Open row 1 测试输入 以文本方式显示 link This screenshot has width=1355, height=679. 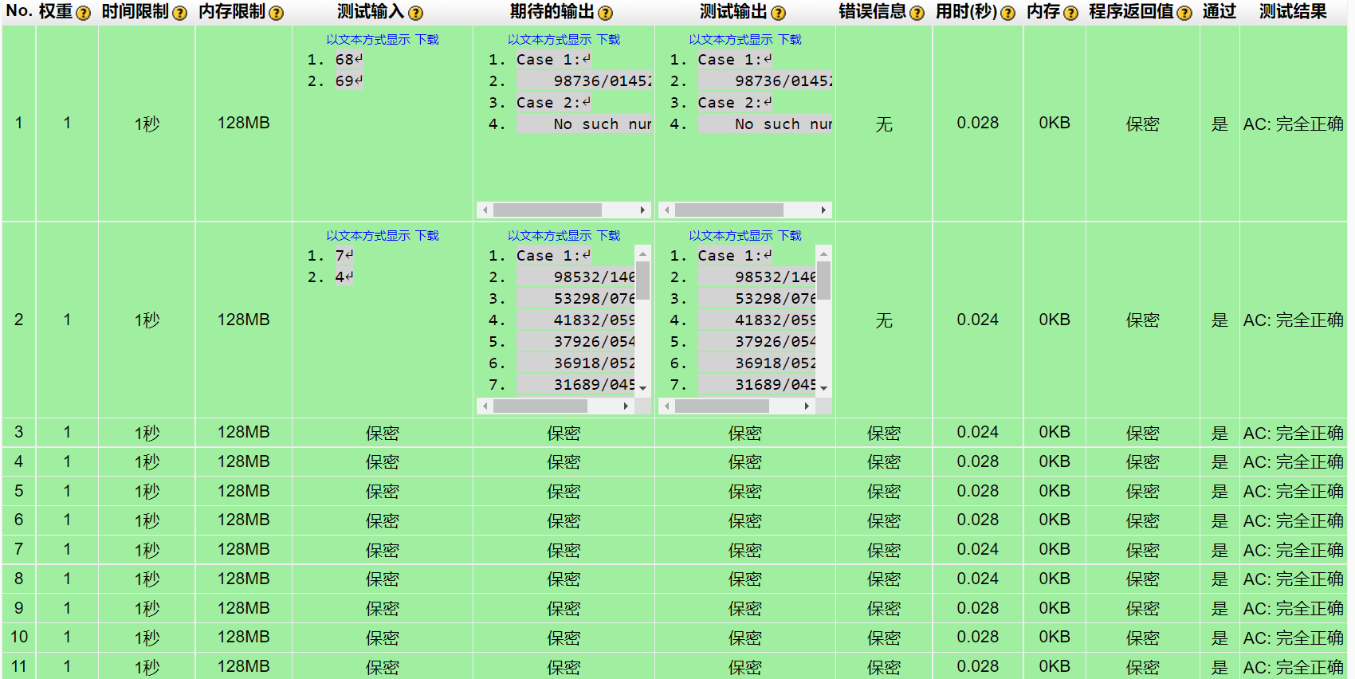point(368,40)
